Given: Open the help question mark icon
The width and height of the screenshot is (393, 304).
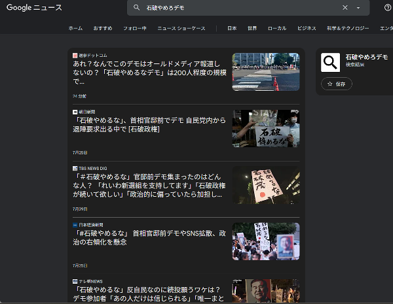Looking at the screenshot, I should [x=388, y=8].
